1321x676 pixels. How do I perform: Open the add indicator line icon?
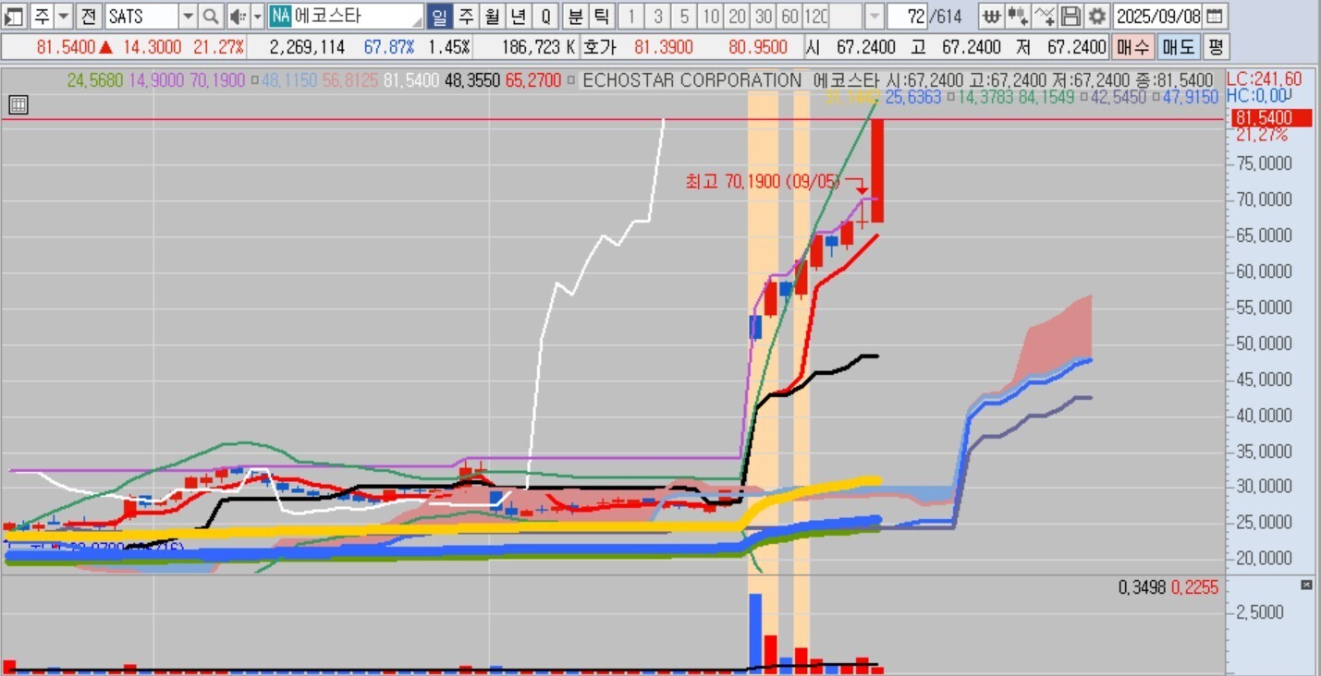tap(1045, 16)
